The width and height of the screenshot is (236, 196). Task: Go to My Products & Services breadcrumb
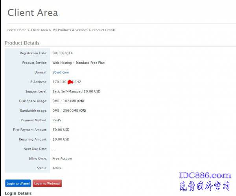pos(70,30)
